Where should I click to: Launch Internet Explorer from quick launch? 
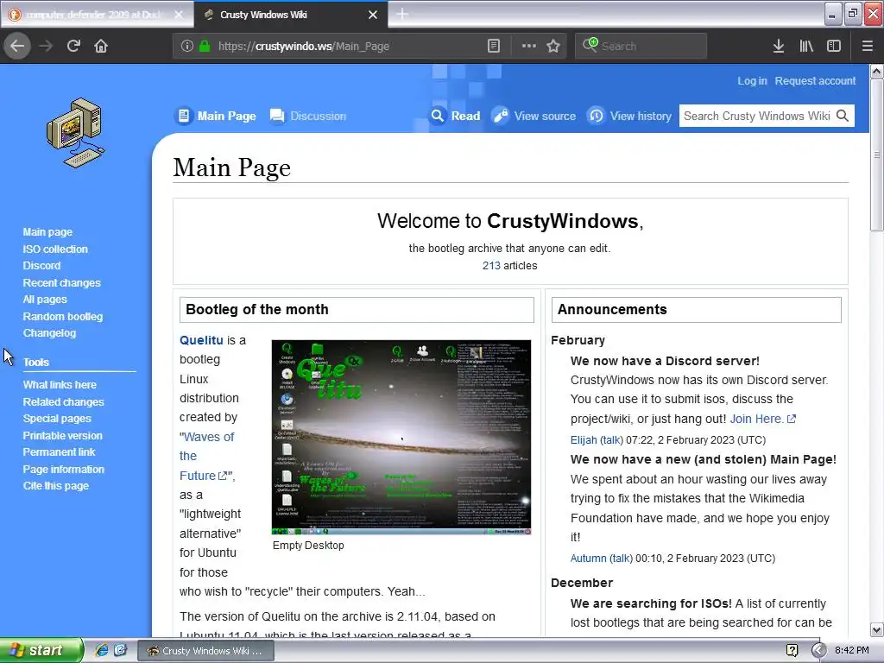point(102,650)
